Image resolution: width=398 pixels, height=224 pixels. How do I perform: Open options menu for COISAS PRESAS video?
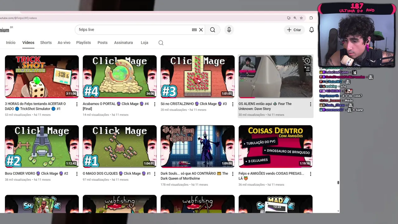point(310,174)
